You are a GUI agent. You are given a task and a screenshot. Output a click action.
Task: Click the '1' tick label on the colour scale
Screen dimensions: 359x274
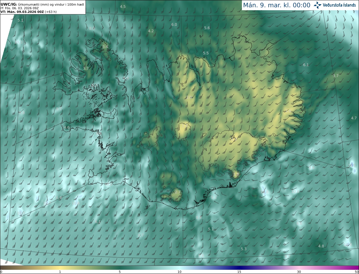(x=60, y=272)
